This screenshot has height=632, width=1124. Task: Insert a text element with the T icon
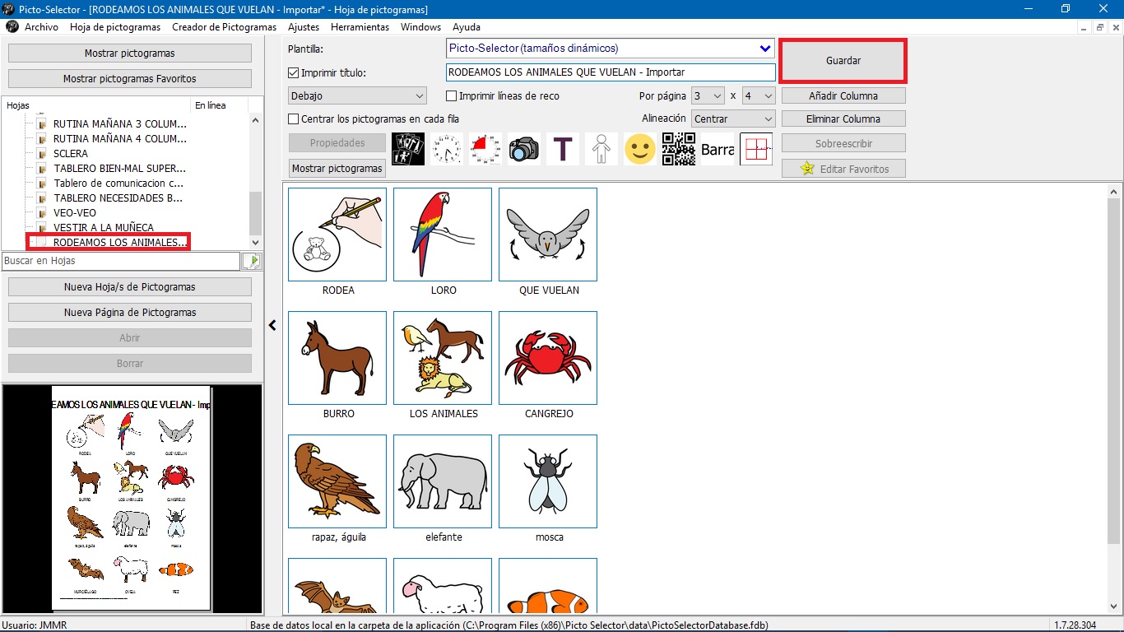click(x=562, y=149)
